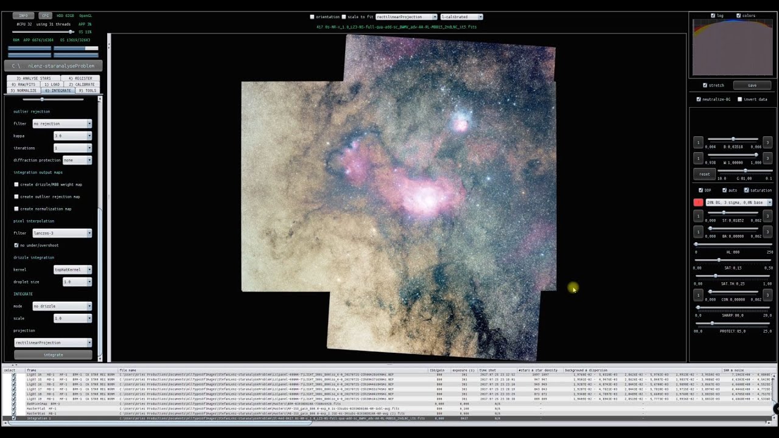Open the 1) LOAD tab
This screenshot has height=438, width=779.
coord(52,84)
